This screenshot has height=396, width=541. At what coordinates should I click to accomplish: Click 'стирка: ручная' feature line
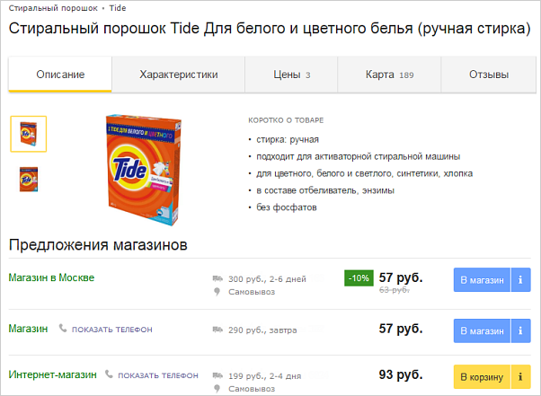(x=288, y=139)
